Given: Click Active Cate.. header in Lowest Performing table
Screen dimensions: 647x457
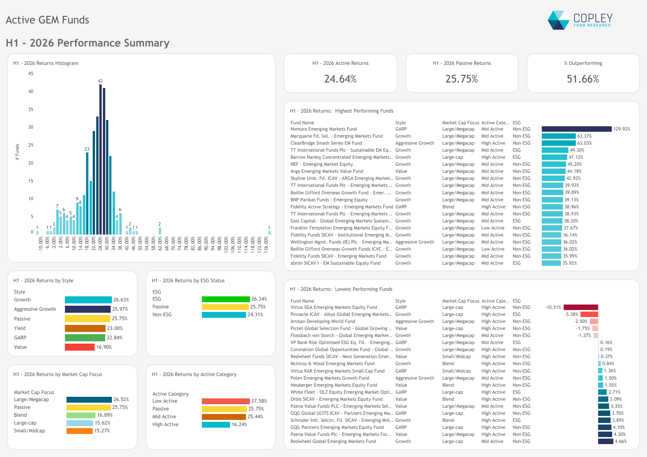Looking at the screenshot, I should pos(495,301).
